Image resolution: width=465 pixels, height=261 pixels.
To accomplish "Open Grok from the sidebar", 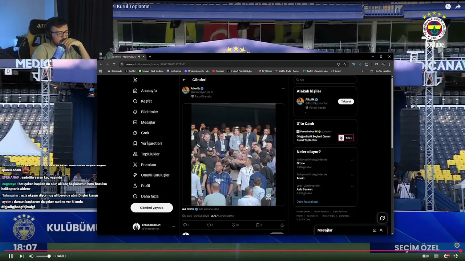I will point(141,133).
